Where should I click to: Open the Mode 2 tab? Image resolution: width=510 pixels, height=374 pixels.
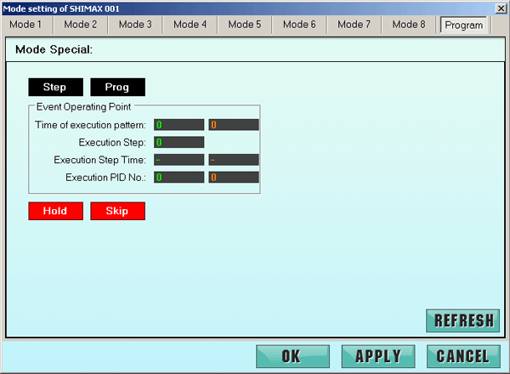click(x=81, y=25)
